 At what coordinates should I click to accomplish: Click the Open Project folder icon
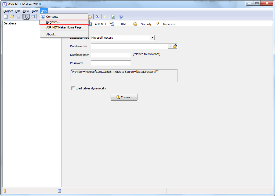click(12, 17)
